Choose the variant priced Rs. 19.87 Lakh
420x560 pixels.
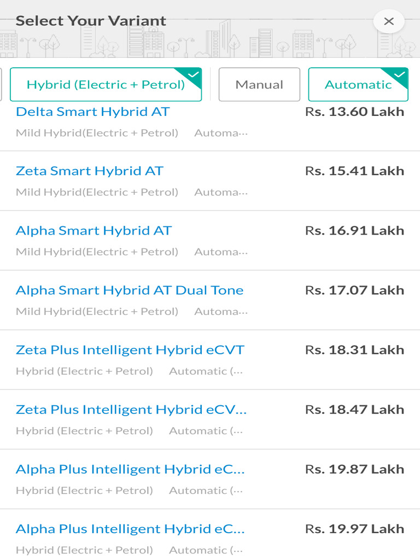point(130,469)
